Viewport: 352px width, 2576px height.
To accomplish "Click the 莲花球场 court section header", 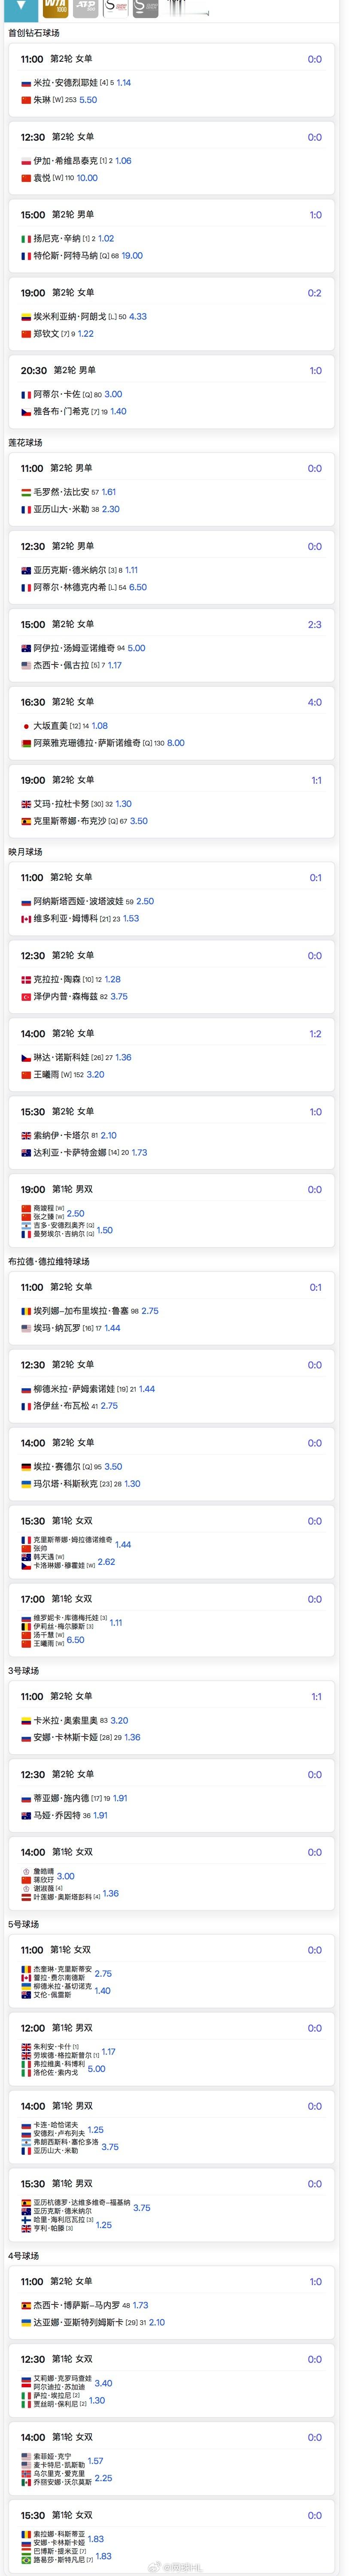I will click(26, 442).
